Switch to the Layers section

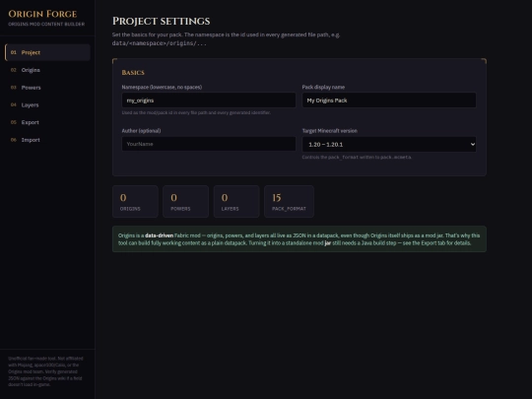click(47, 104)
